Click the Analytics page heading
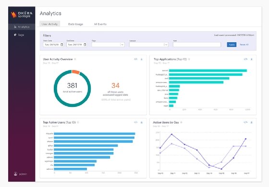 pos(50,13)
